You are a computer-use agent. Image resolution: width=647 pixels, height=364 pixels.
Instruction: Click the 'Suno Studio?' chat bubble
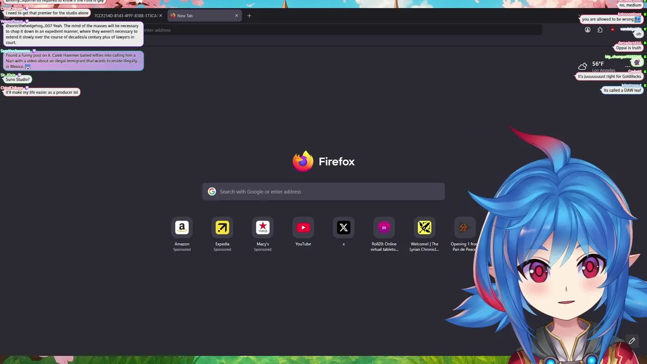pos(18,79)
